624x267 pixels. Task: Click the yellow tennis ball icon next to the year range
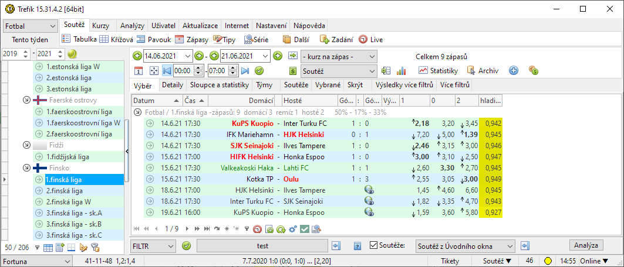point(72,53)
